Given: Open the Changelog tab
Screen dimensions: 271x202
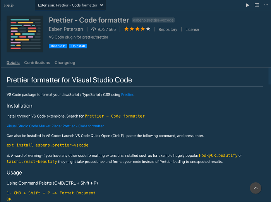Looking at the screenshot, I should 65,63.
